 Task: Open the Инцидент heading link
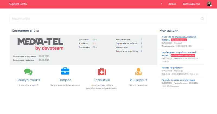point(138,80)
